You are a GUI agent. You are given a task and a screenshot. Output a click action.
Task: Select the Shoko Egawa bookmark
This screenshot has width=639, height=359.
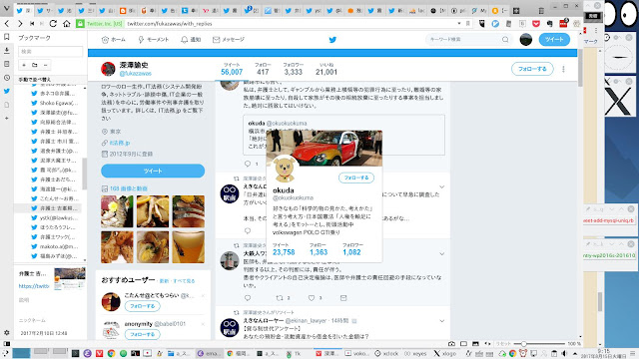pyautogui.click(x=55, y=103)
